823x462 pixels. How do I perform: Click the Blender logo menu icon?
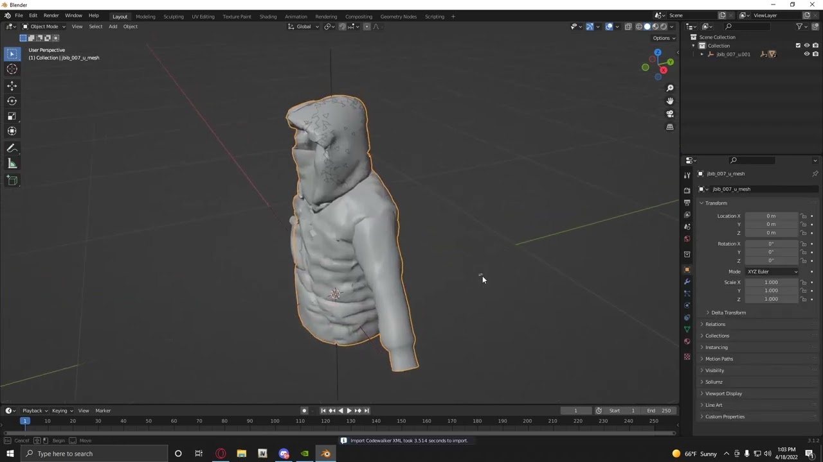point(7,16)
